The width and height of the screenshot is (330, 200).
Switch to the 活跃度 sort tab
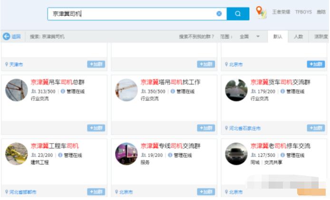click(320, 36)
